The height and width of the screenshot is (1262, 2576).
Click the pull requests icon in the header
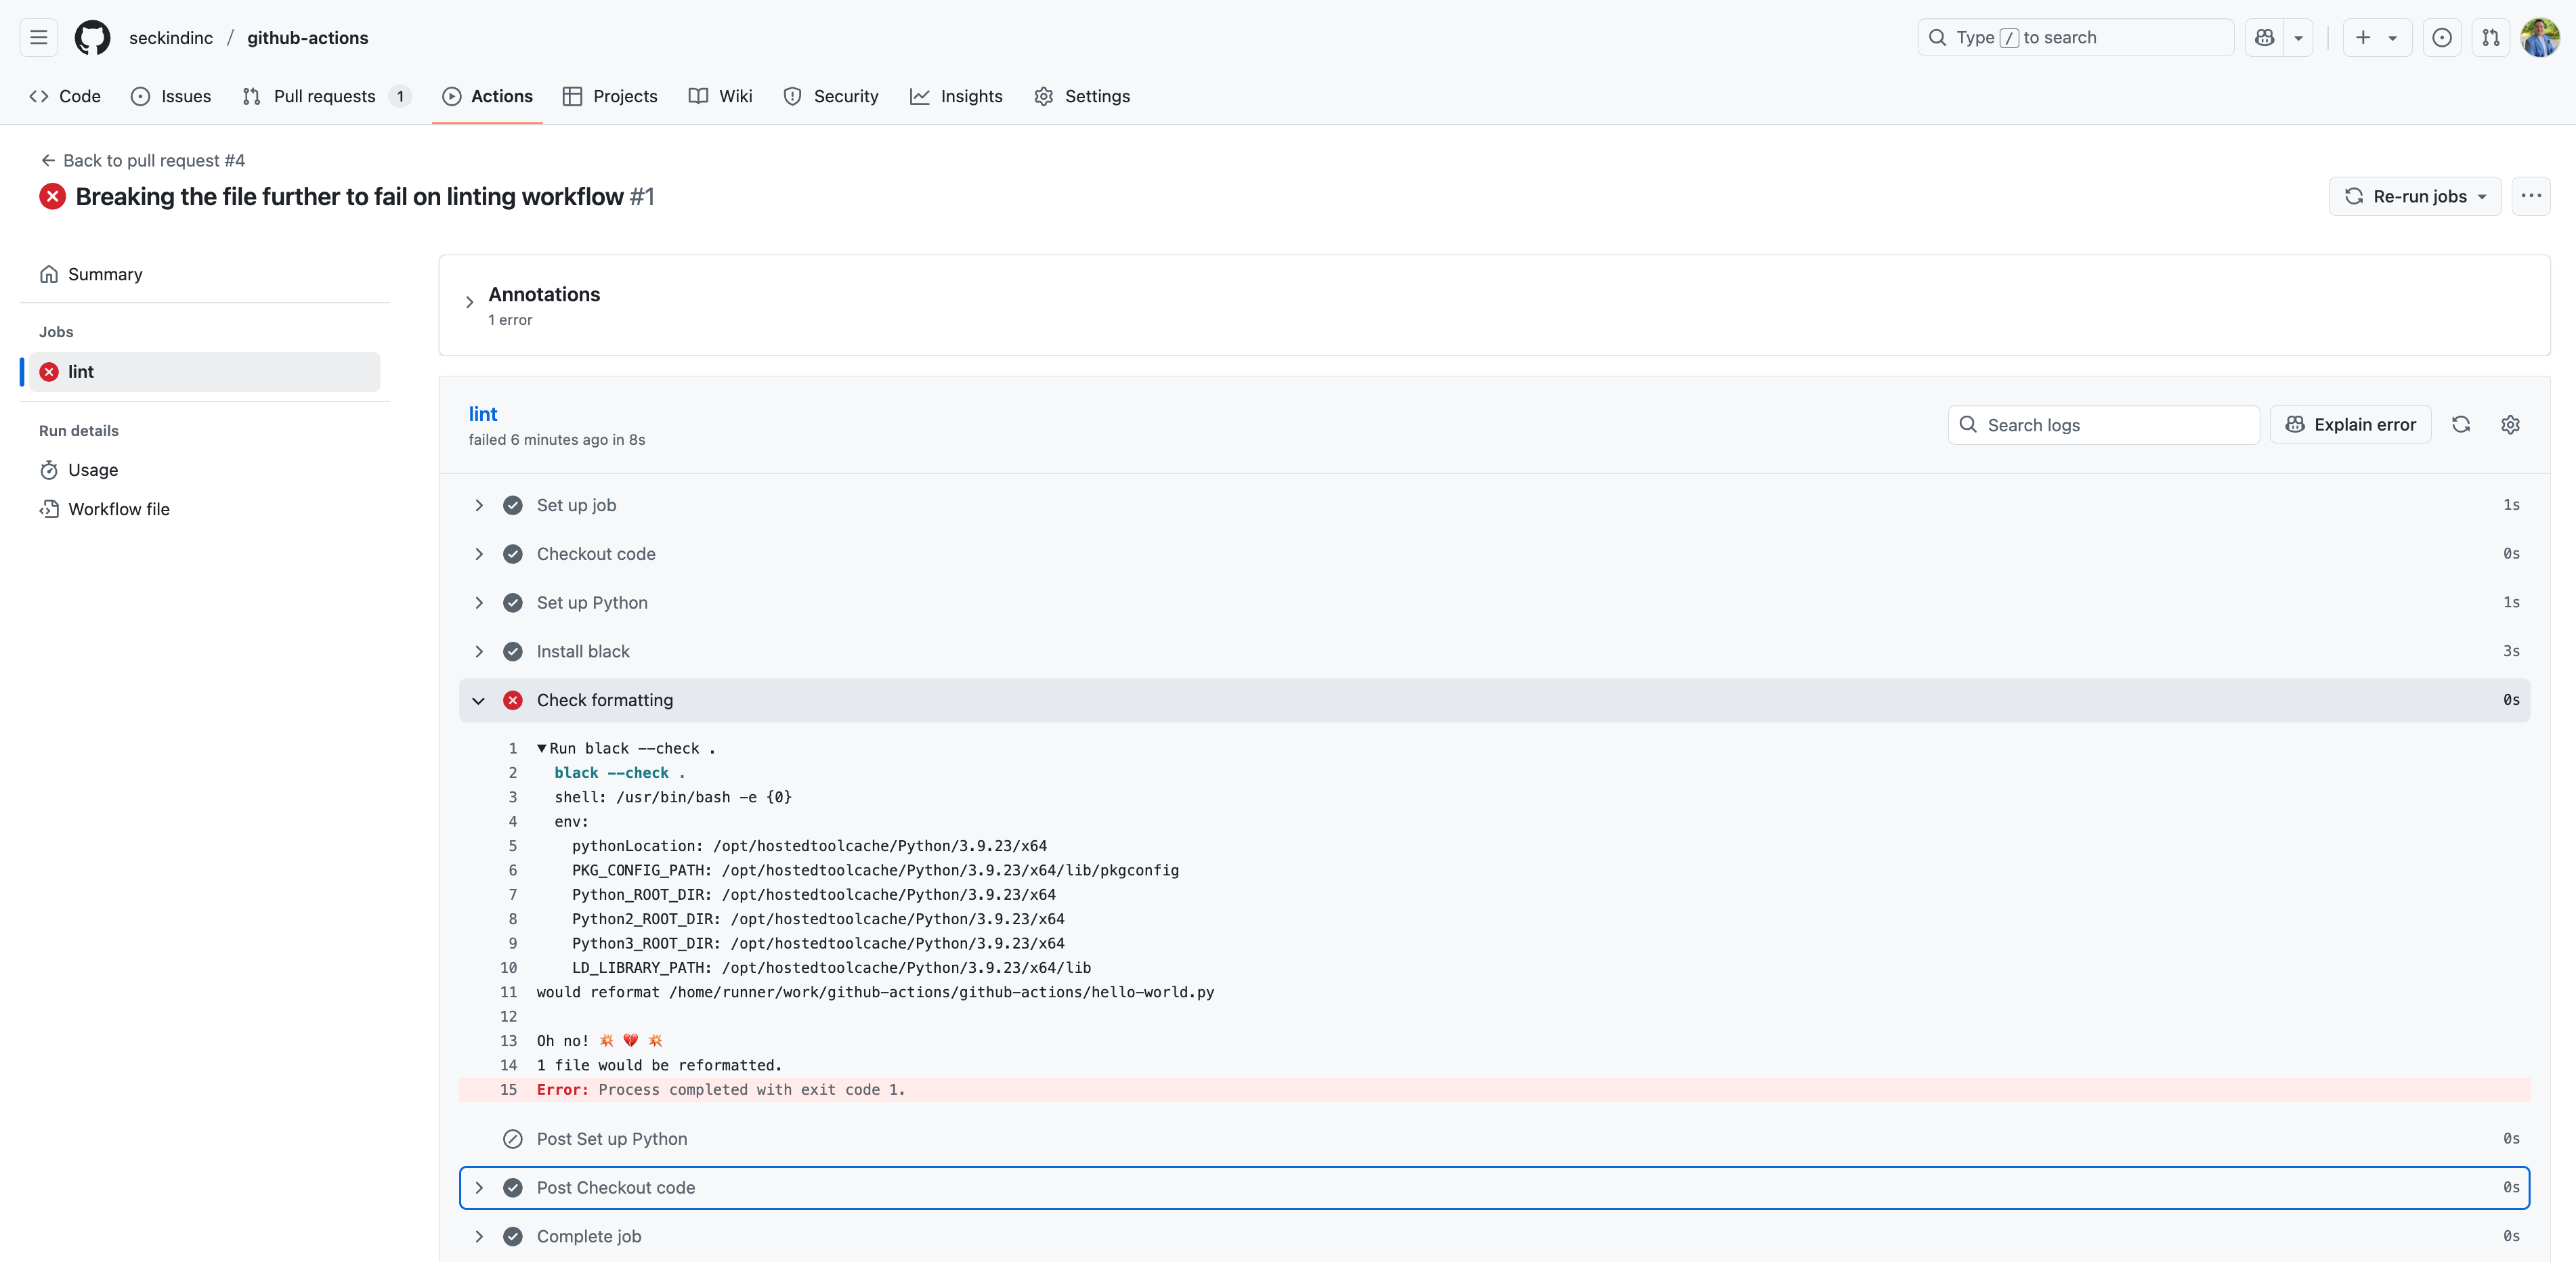tap(2490, 37)
